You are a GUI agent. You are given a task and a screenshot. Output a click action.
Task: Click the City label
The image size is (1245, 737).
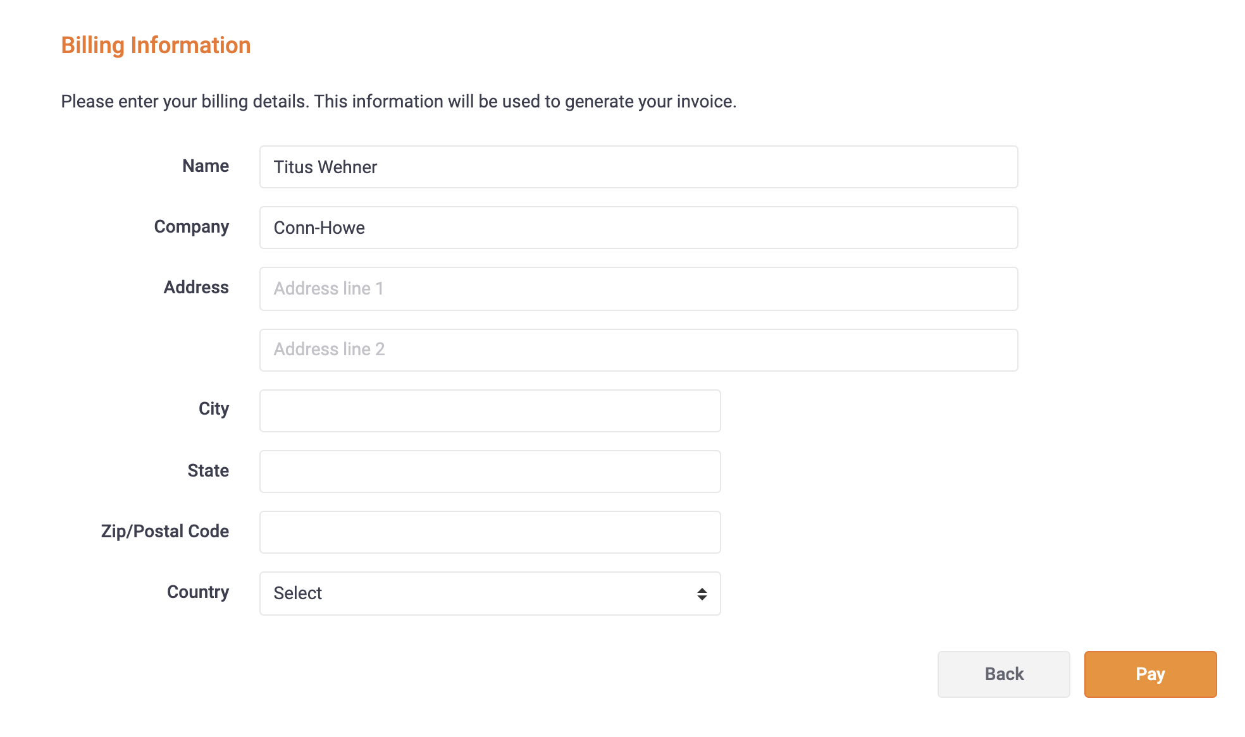point(214,409)
